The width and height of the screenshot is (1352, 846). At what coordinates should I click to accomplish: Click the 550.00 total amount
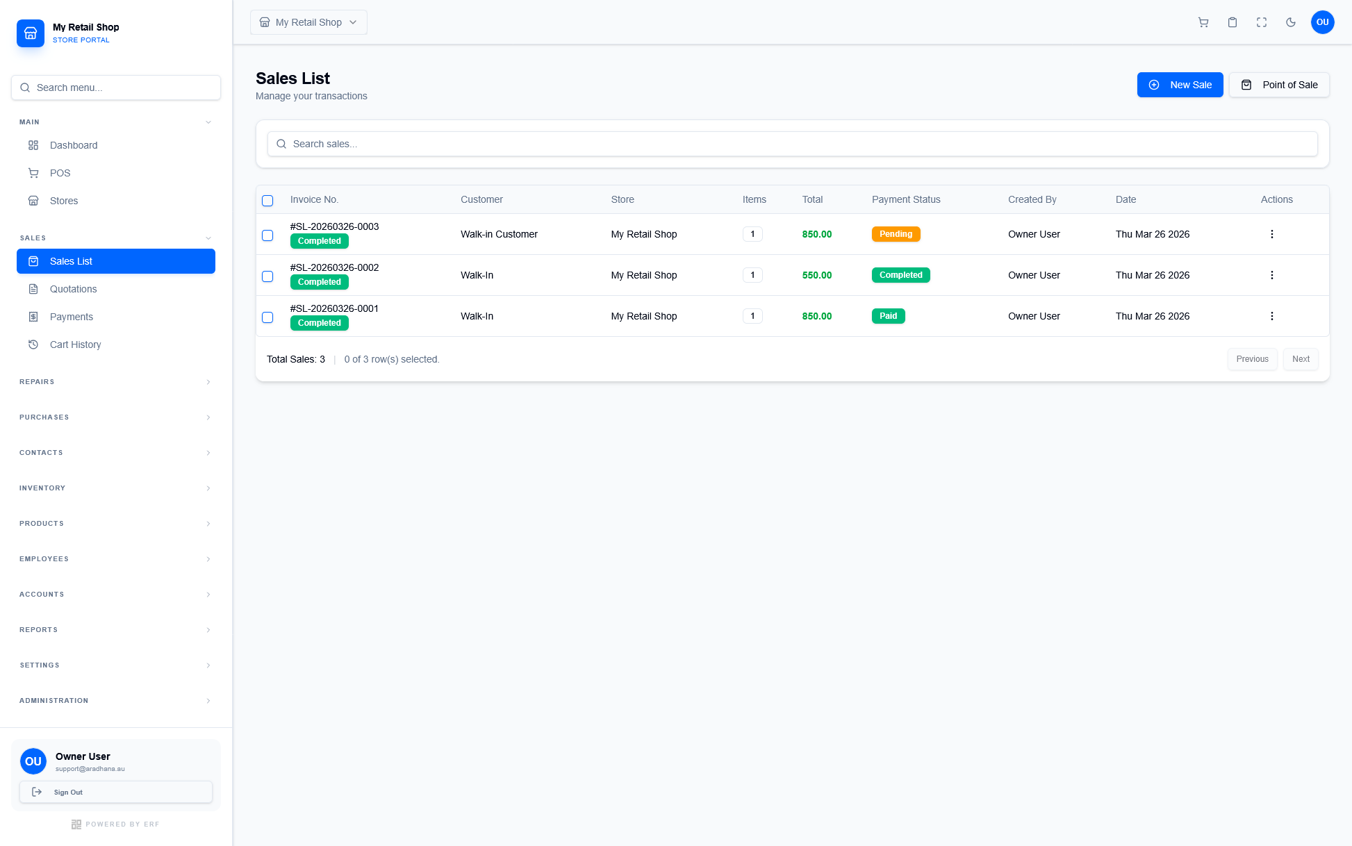click(x=817, y=275)
